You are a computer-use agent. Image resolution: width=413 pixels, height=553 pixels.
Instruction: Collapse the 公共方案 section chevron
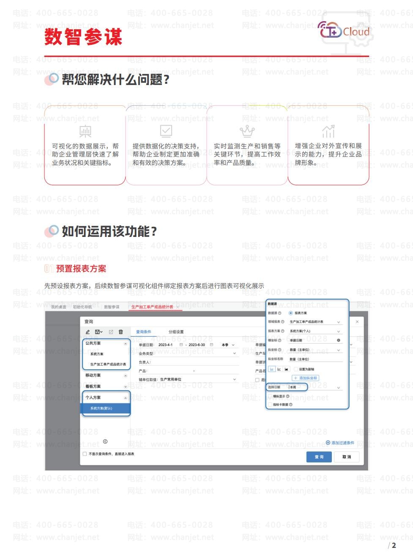(125, 344)
